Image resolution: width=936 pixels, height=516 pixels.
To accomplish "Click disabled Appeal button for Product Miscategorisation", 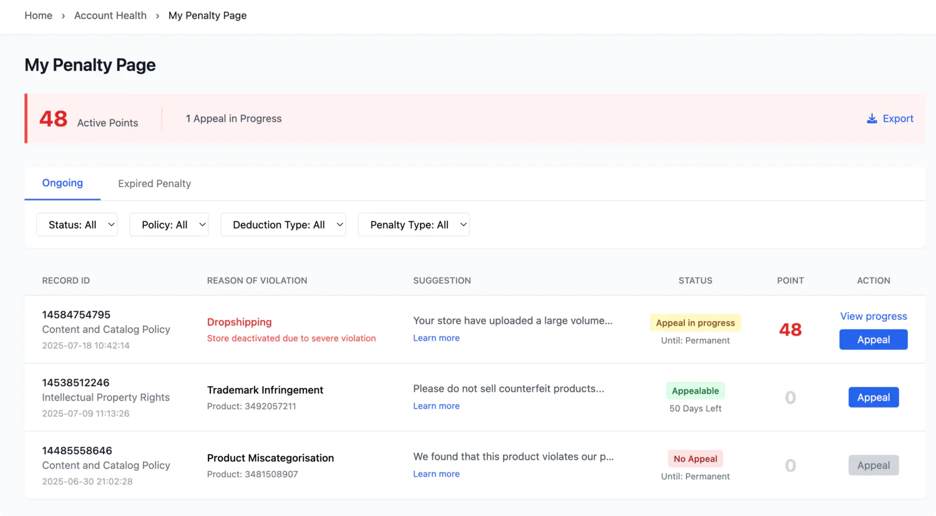I will point(873,465).
